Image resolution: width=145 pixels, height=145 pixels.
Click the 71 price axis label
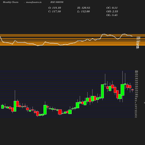[136, 109]
